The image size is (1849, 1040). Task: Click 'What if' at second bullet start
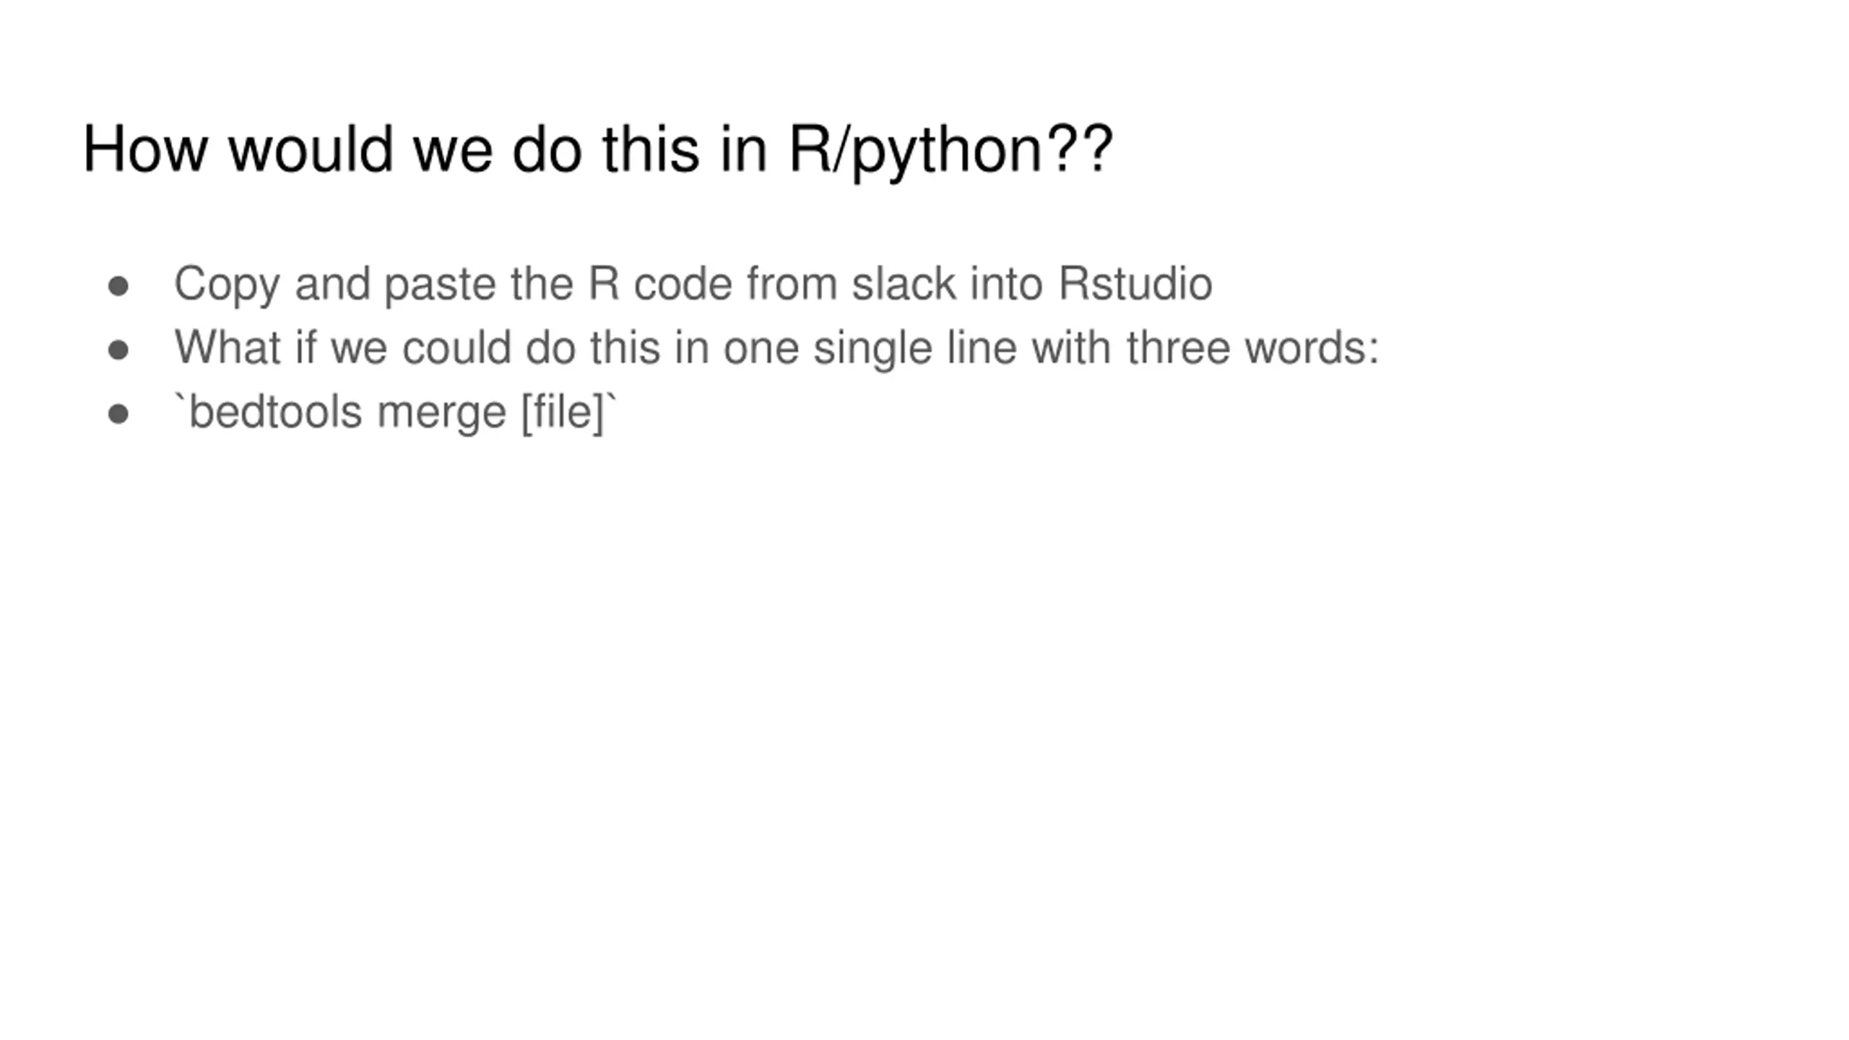tap(245, 348)
